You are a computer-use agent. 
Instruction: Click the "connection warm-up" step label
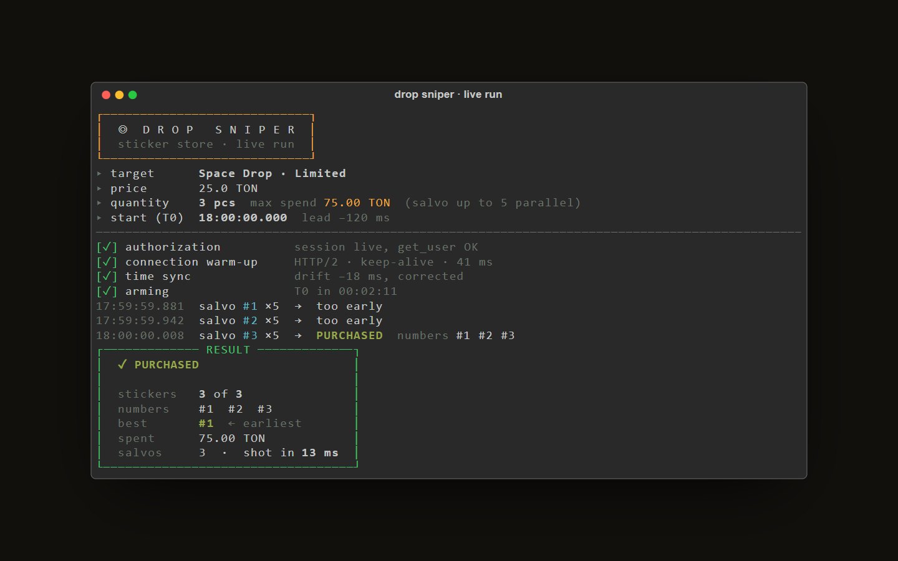[191, 262]
